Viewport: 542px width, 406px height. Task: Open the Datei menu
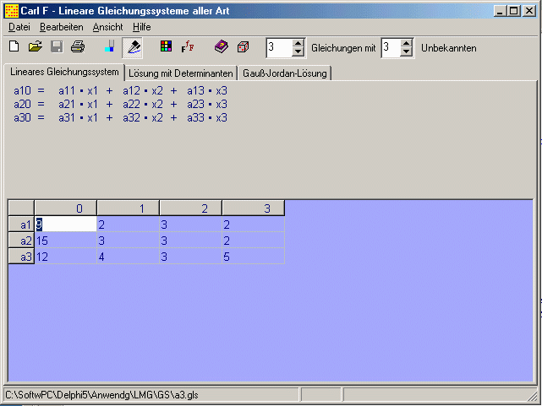pos(19,27)
